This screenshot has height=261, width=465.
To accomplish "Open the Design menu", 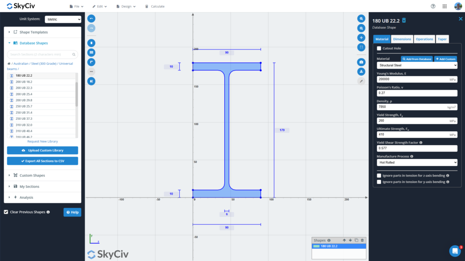I will [126, 6].
